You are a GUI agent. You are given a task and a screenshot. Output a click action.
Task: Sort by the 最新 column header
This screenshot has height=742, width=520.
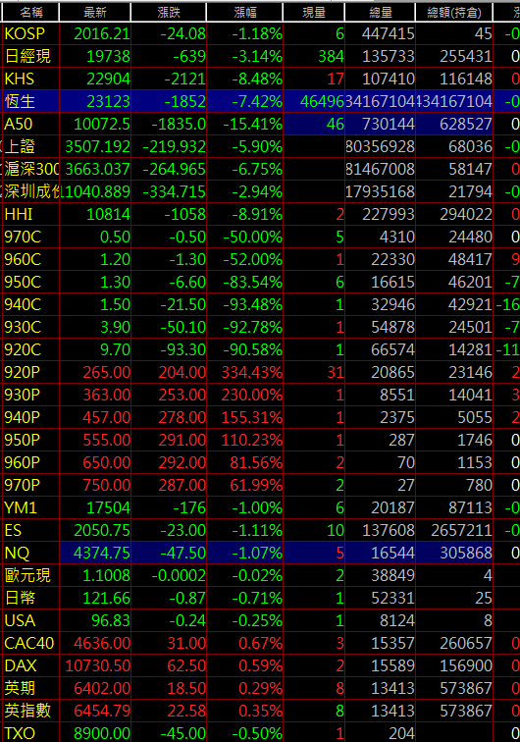coord(95,13)
